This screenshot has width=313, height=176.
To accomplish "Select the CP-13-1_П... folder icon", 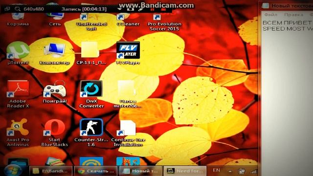I will click(x=91, y=53).
